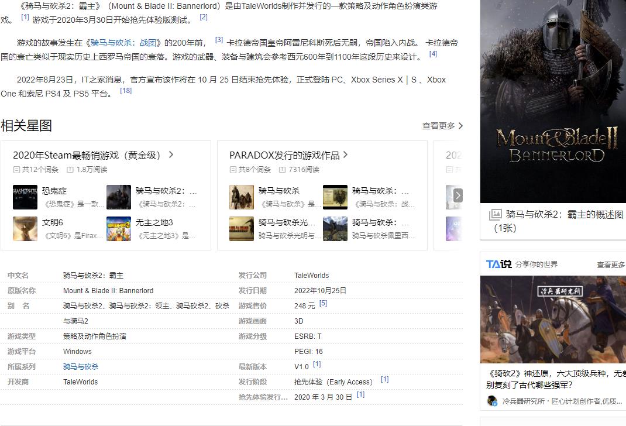
Task: Open 骑马与砍杀佩里西… thumbnail
Action: point(335,229)
